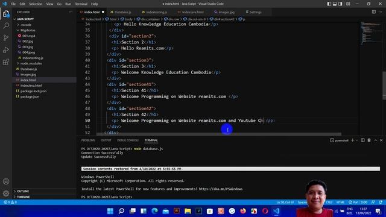Viewport: 386px width, 217px height.
Task: Kill terminal with trash icon
Action: coord(369,140)
